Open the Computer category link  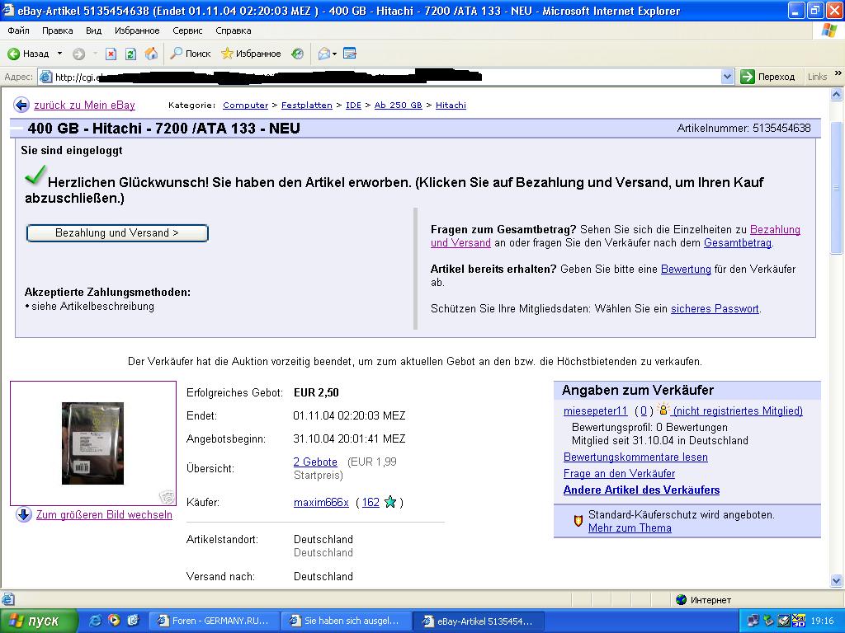(245, 105)
